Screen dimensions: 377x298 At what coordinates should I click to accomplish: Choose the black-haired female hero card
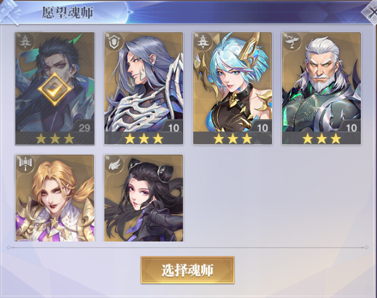click(x=143, y=198)
